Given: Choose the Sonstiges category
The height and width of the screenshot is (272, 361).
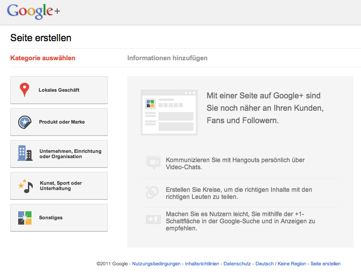Looking at the screenshot, I should [x=59, y=218].
